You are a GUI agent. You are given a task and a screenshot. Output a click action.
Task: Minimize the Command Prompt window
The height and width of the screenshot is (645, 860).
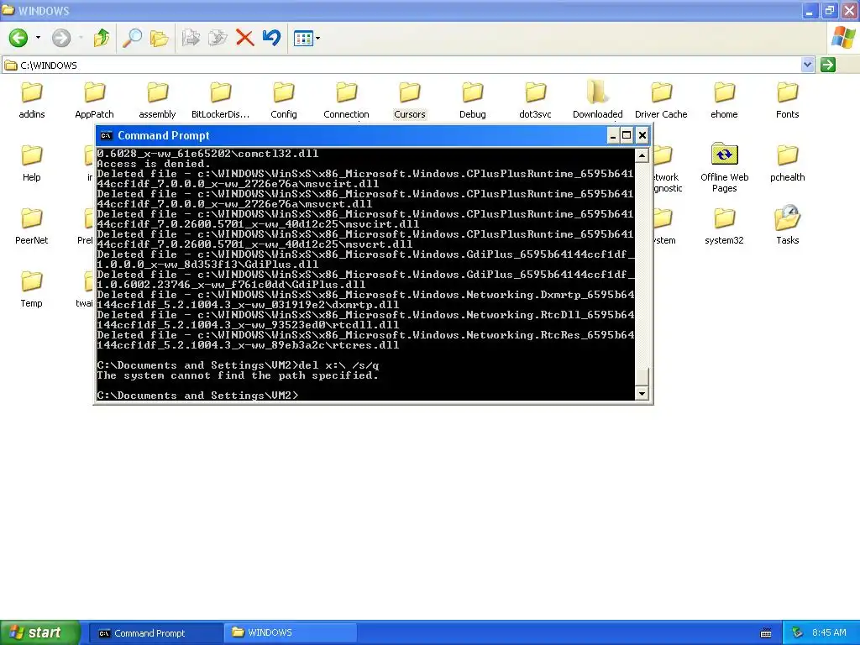click(x=613, y=135)
